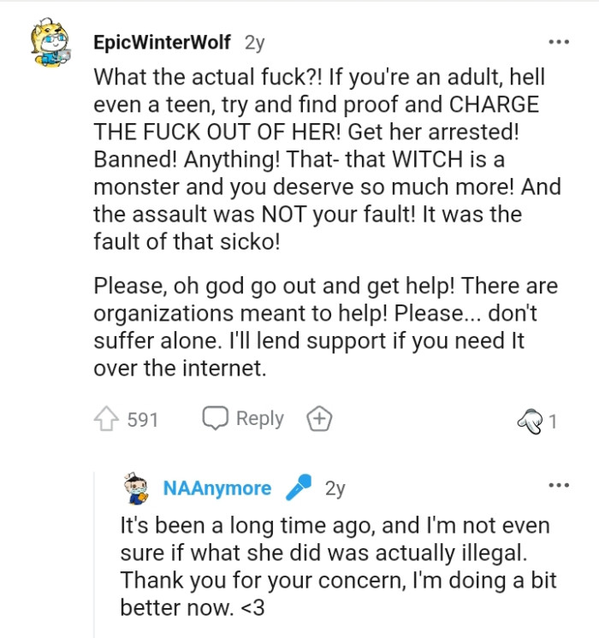Visit NAAnymore's profile via username

click(217, 488)
